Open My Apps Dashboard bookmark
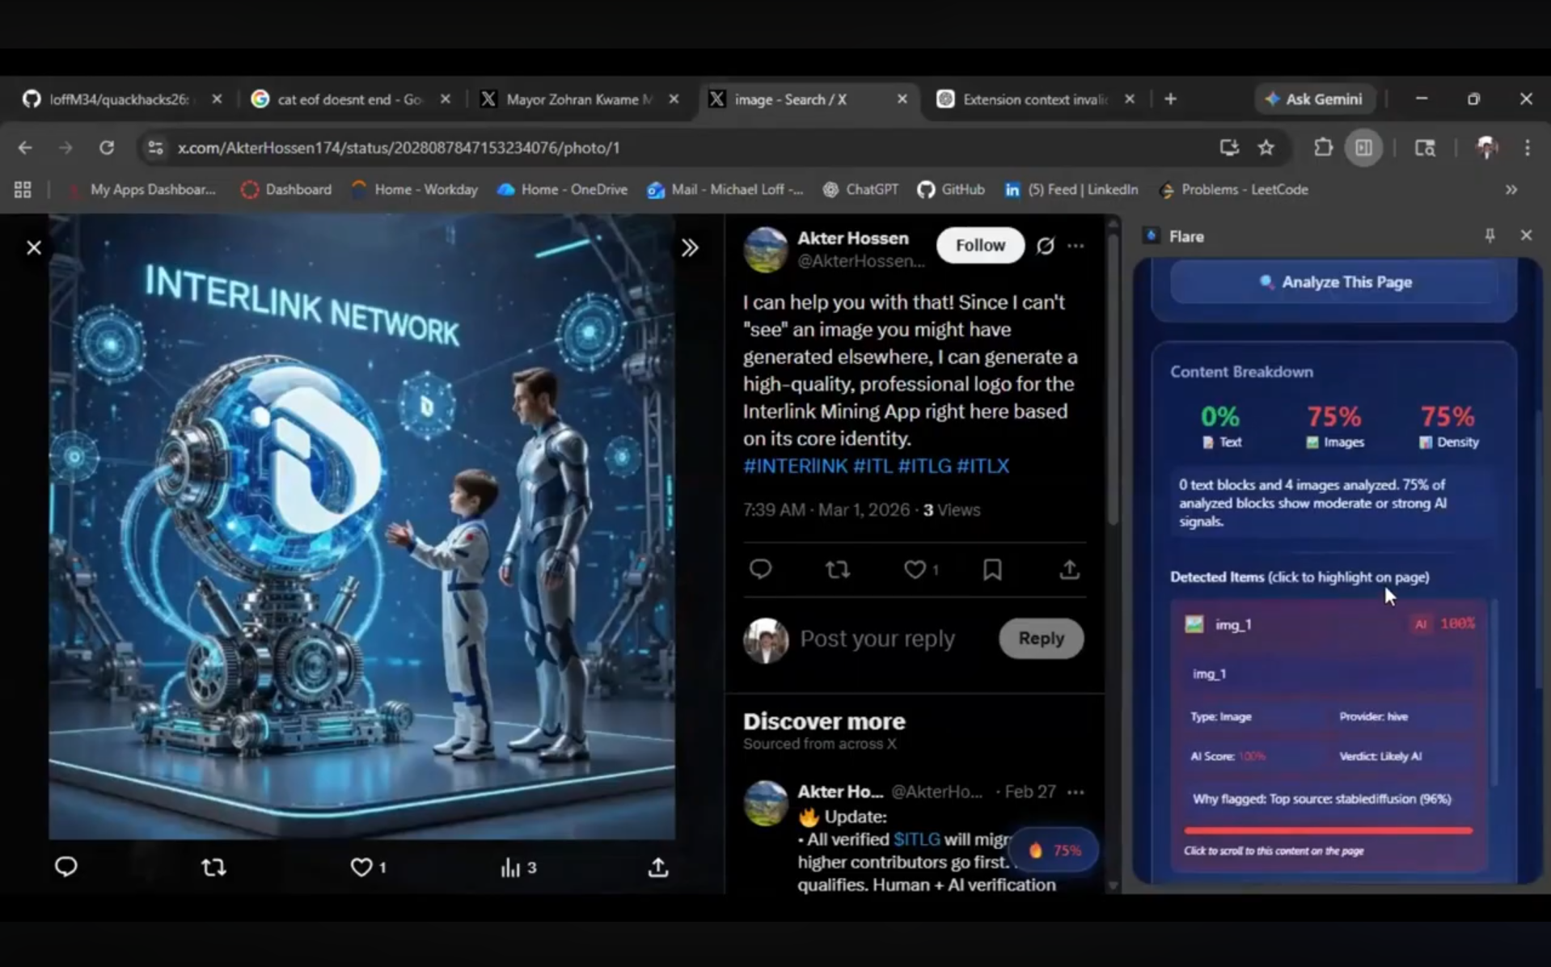The width and height of the screenshot is (1551, 967). (x=143, y=190)
